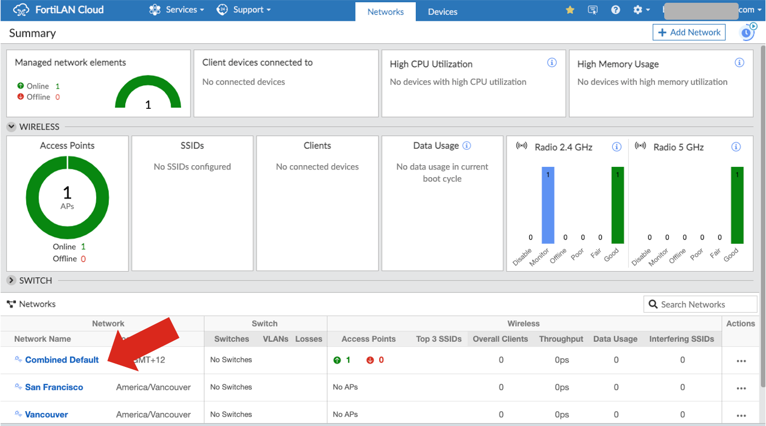Collapse the WIRELESS section
This screenshot has width=766, height=426.
[11, 126]
